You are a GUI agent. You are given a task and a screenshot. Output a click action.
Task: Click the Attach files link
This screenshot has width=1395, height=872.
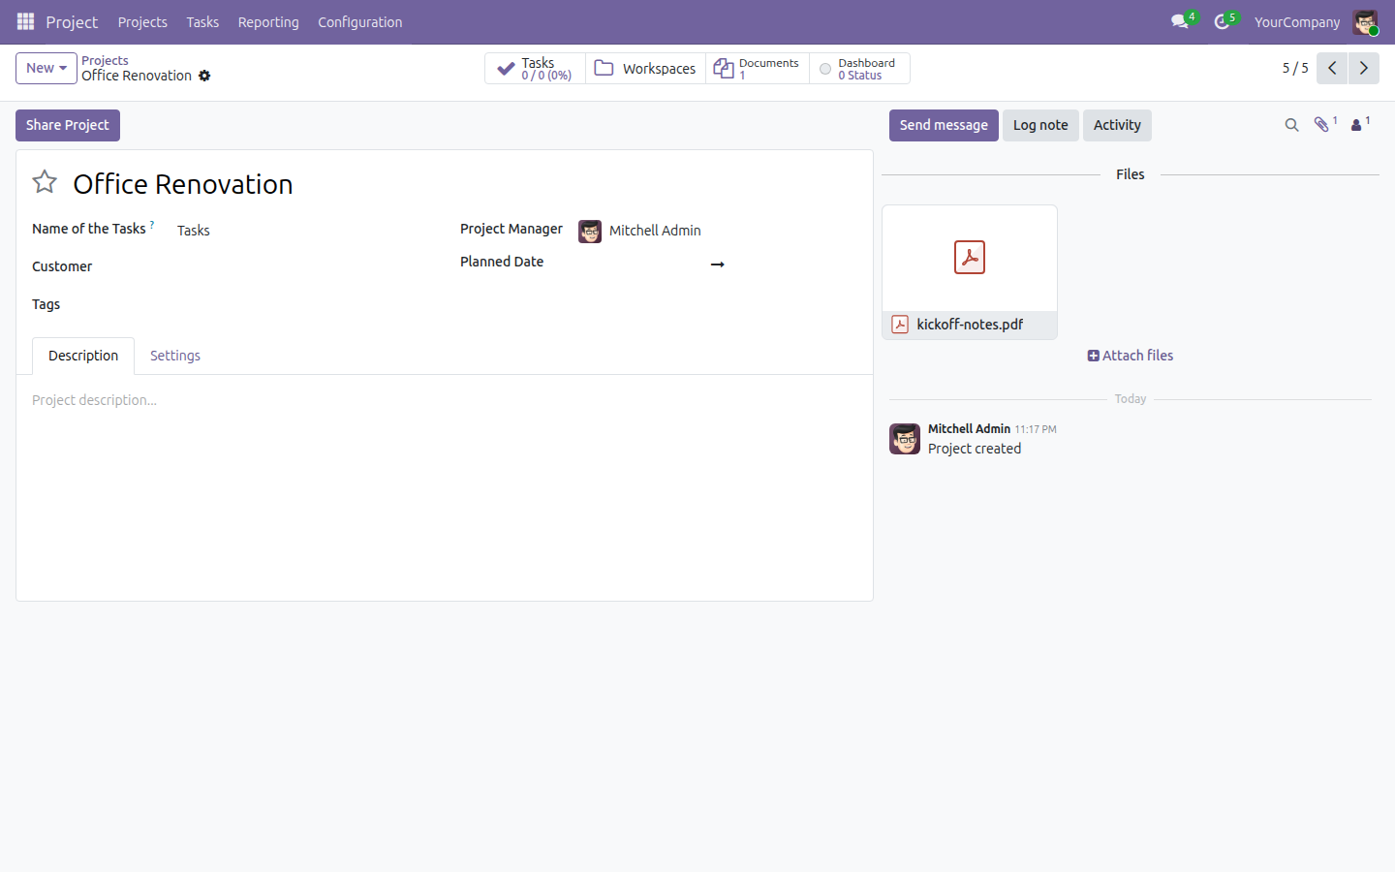[x=1131, y=356]
